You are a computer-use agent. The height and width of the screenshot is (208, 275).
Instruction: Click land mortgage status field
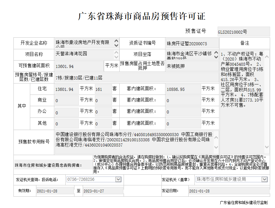(x=192, y=66)
